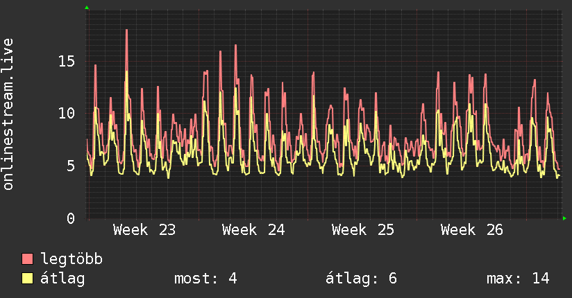Click the Week 26 axis label
This screenshot has width=572, height=298.
472,230
